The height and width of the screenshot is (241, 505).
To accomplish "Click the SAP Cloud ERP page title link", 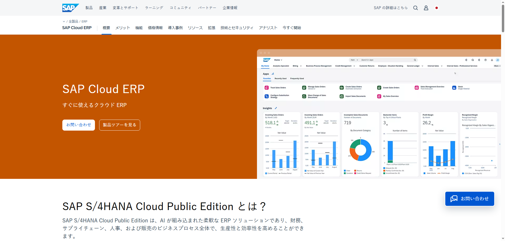I will [x=77, y=28].
